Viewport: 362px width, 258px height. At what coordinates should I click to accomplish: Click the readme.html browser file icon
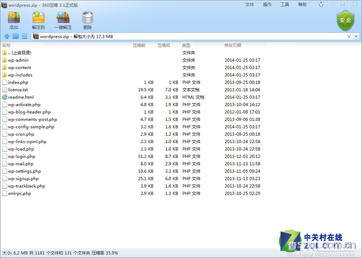tap(5, 97)
